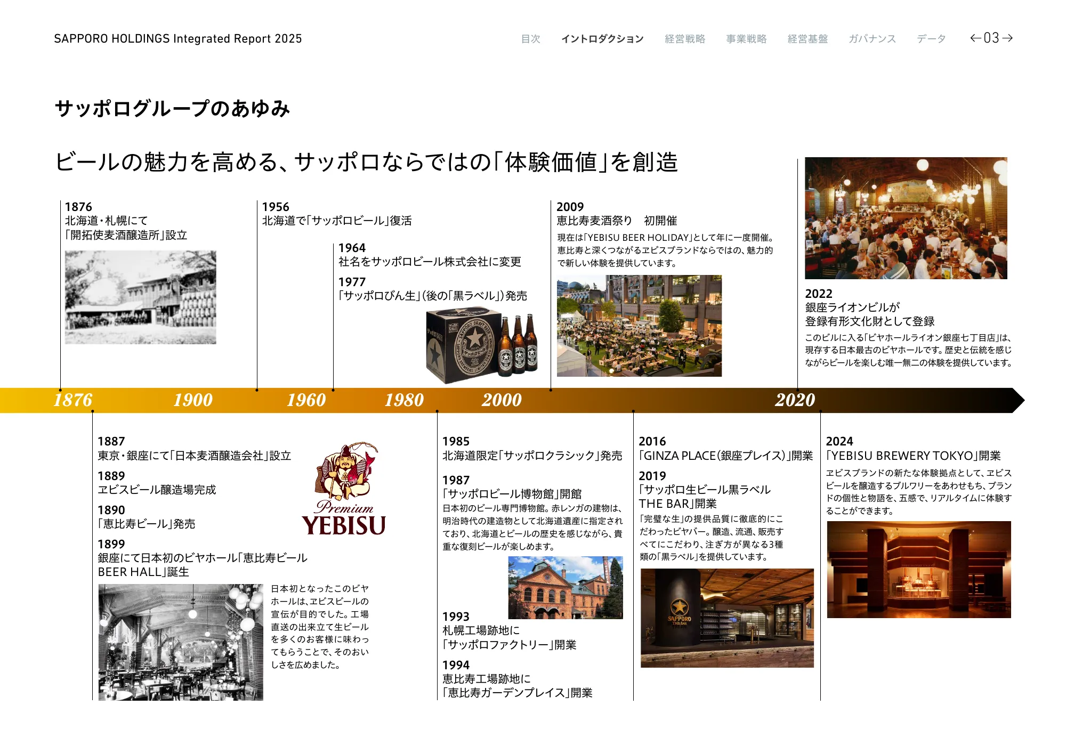The height and width of the screenshot is (754, 1066).
Task: Click the SAPPORO HOLDINGS Integrated Report 2025 header
Action: (178, 39)
